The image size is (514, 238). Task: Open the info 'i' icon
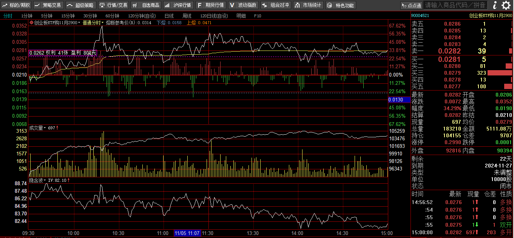point(495,5)
